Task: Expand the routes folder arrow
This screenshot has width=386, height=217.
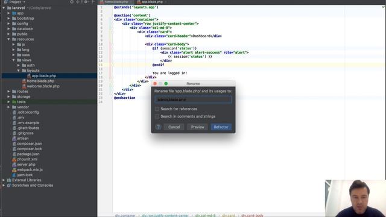Action: (x=9, y=91)
